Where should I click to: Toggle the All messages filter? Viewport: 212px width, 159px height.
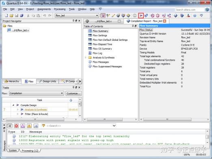pyautogui.click(x=10, y=126)
